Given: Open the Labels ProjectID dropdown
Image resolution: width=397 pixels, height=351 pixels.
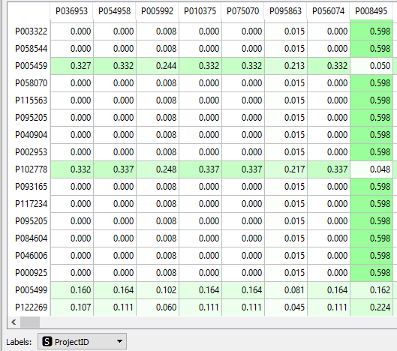Looking at the screenshot, I should pos(82,342).
